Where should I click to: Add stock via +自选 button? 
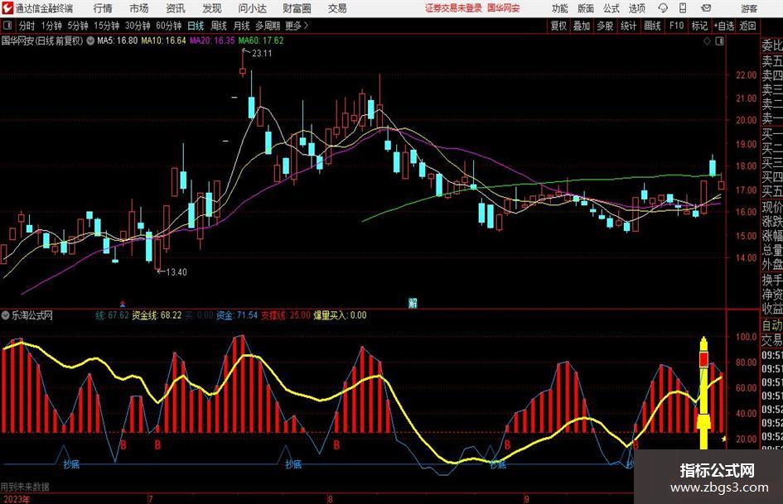tap(724, 26)
